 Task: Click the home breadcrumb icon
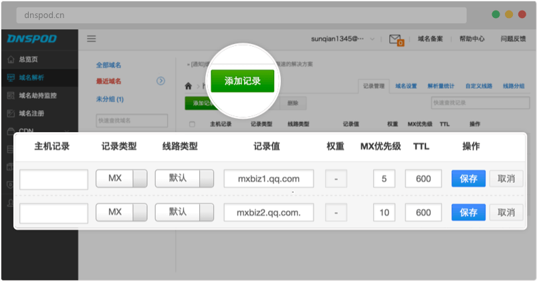pyautogui.click(x=189, y=85)
